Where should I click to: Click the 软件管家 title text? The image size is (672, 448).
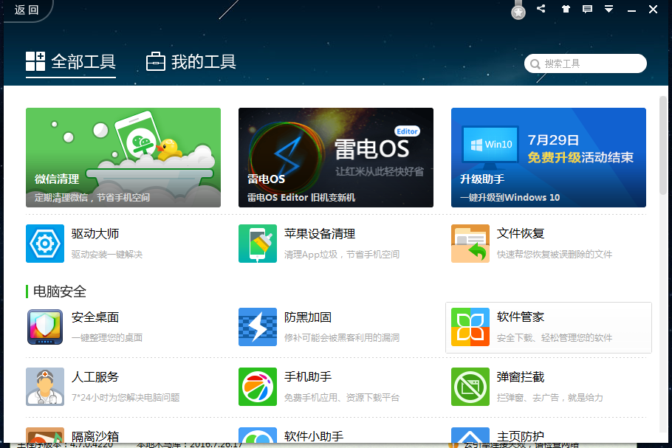click(x=521, y=317)
